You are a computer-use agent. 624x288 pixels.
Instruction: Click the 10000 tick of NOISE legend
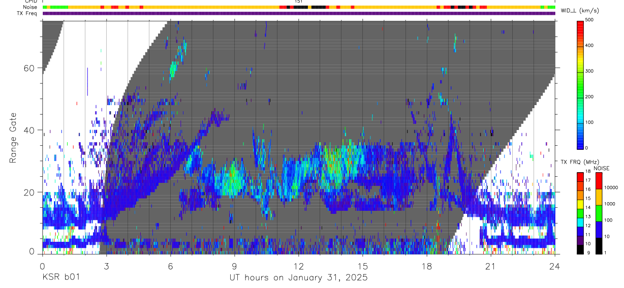point(611,187)
